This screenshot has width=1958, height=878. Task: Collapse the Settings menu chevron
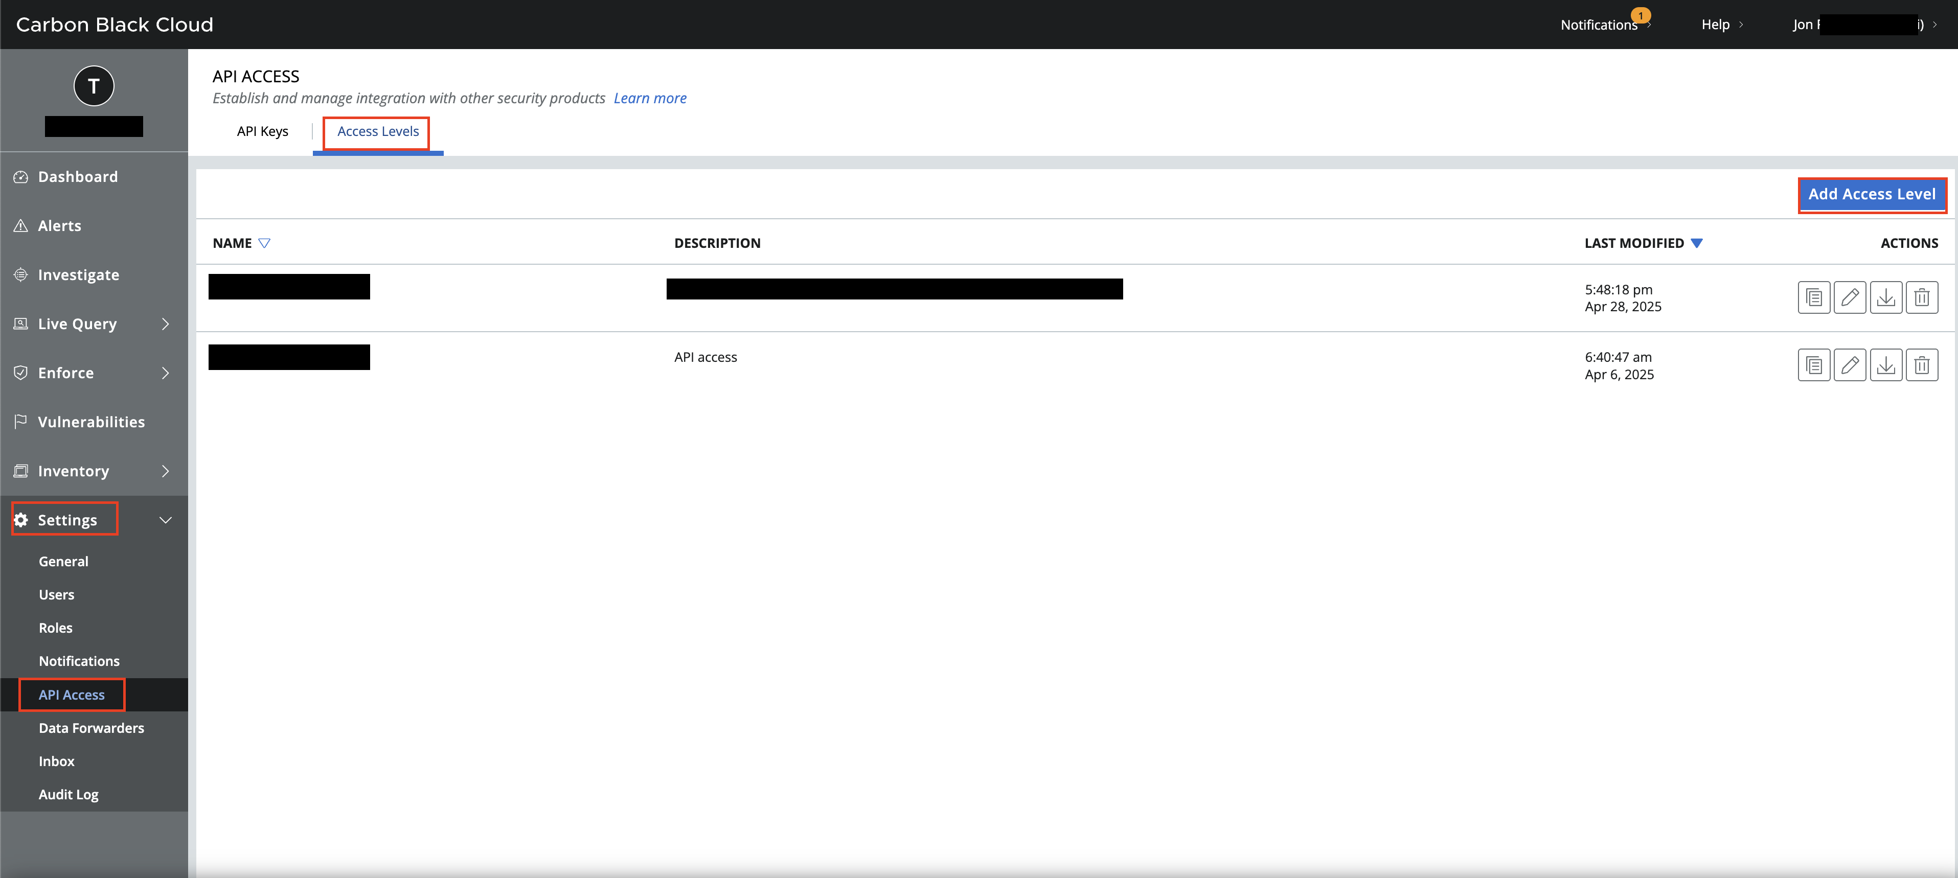coord(165,520)
